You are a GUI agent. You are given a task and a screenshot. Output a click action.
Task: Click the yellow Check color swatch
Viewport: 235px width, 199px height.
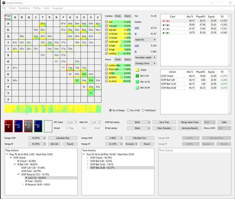pos(137,70)
